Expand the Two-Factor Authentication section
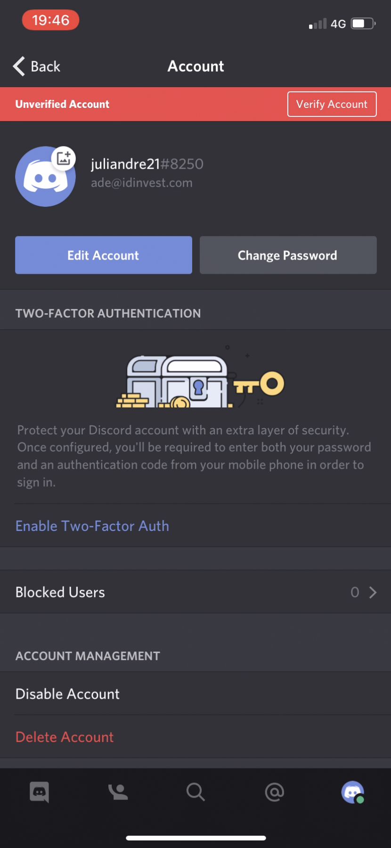391x848 pixels. [x=108, y=313]
